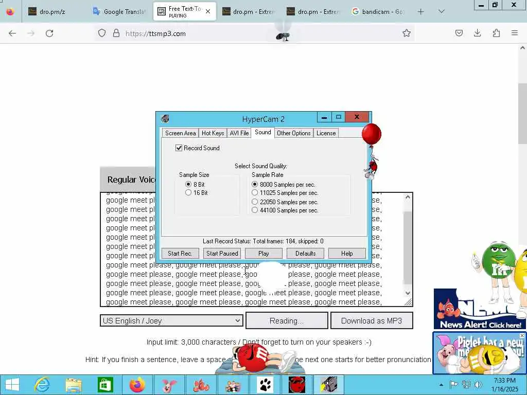Viewport: 527px width, 395px height.
Task: Open Firefox downloads panel
Action: [477, 33]
